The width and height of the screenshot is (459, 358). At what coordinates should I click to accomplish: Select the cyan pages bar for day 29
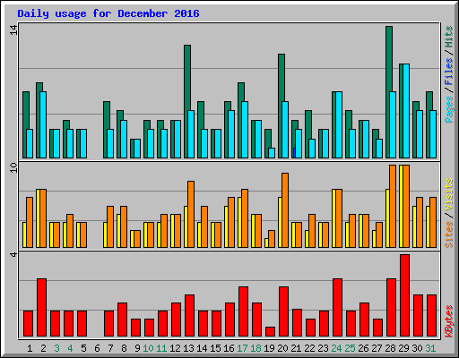tap(406, 111)
